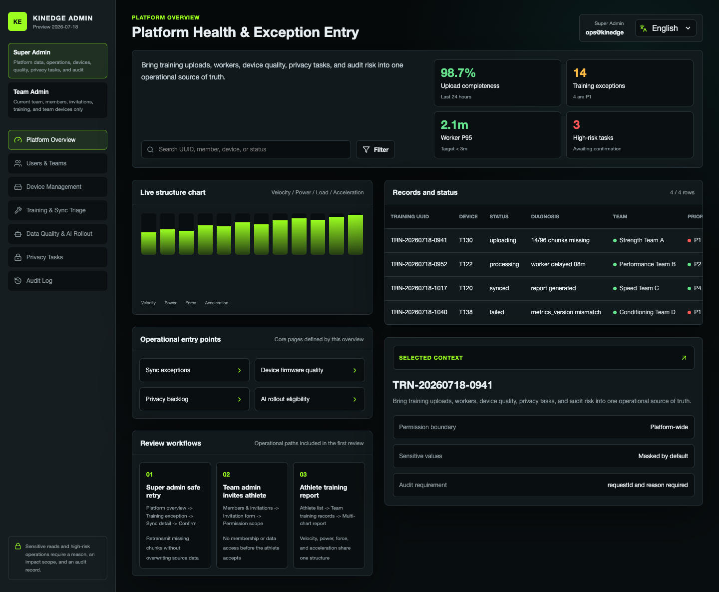Open Device Management
The height and width of the screenshot is (592, 719).
(57, 187)
